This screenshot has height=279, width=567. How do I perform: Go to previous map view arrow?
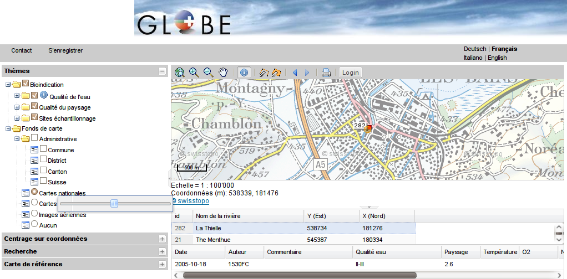[295, 73]
